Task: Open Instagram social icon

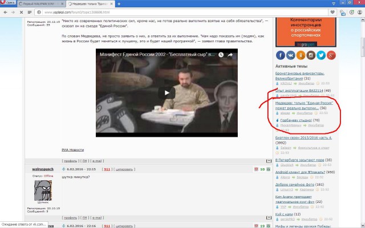Action: pyautogui.click(x=311, y=55)
